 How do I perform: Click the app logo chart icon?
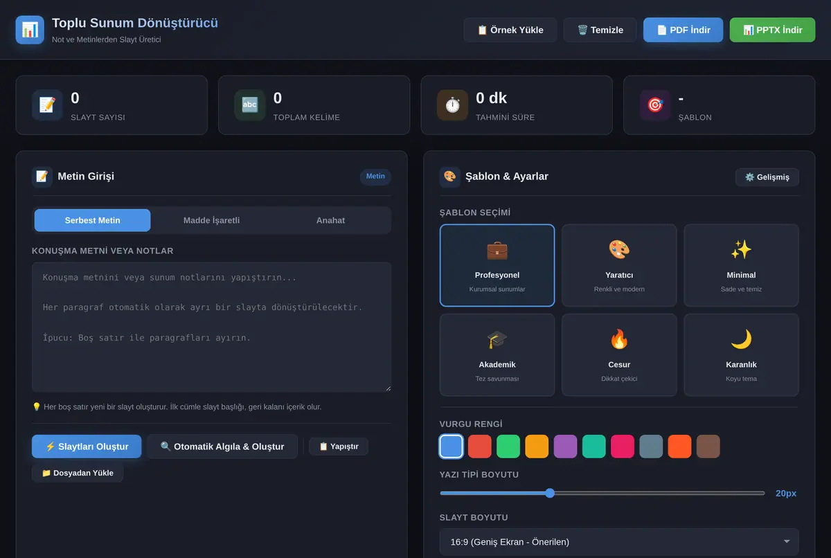[30, 30]
